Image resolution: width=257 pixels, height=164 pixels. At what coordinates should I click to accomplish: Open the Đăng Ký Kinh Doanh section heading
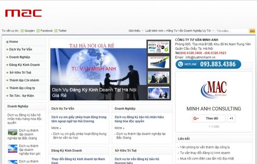point(66,150)
